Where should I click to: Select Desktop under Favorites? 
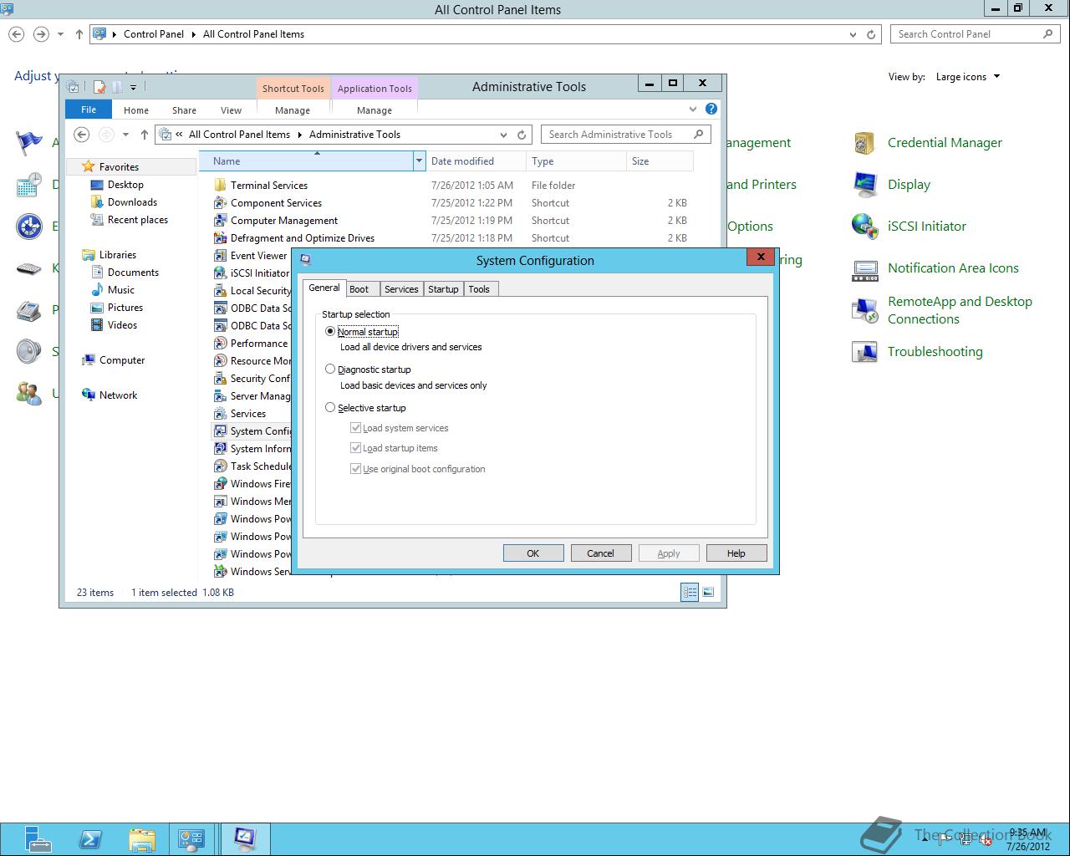click(125, 185)
